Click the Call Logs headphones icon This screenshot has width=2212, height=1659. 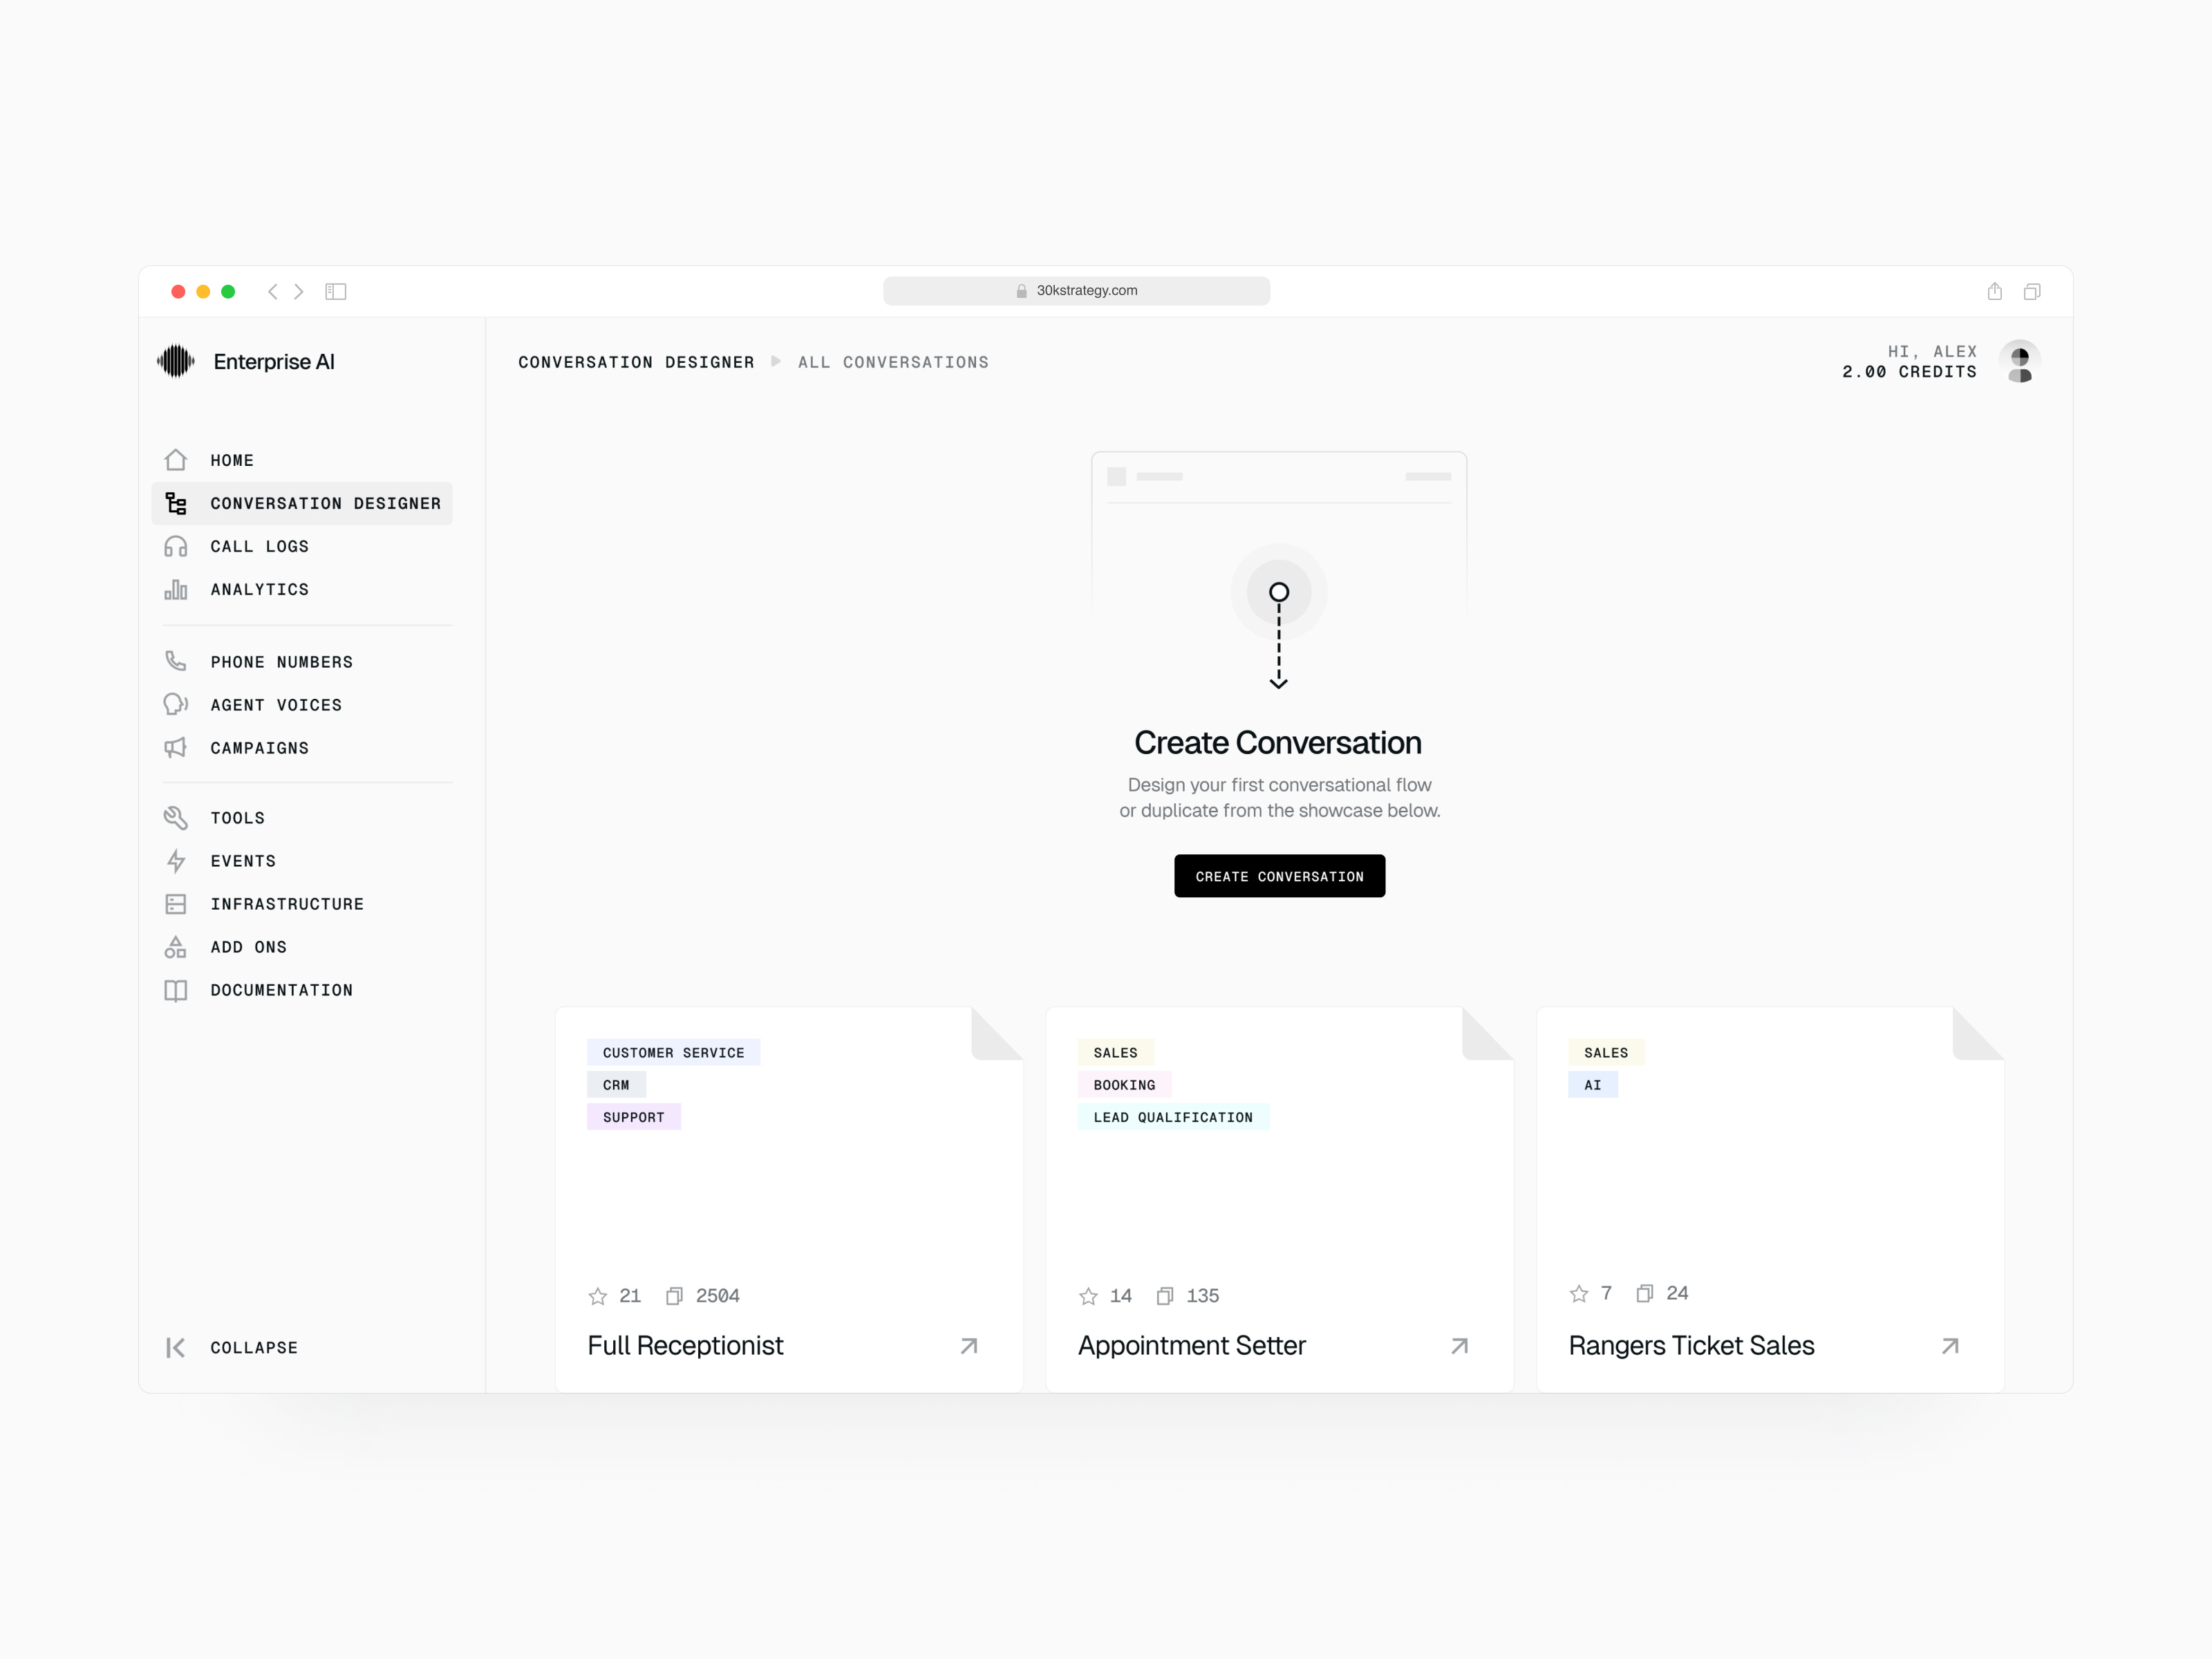tap(176, 546)
